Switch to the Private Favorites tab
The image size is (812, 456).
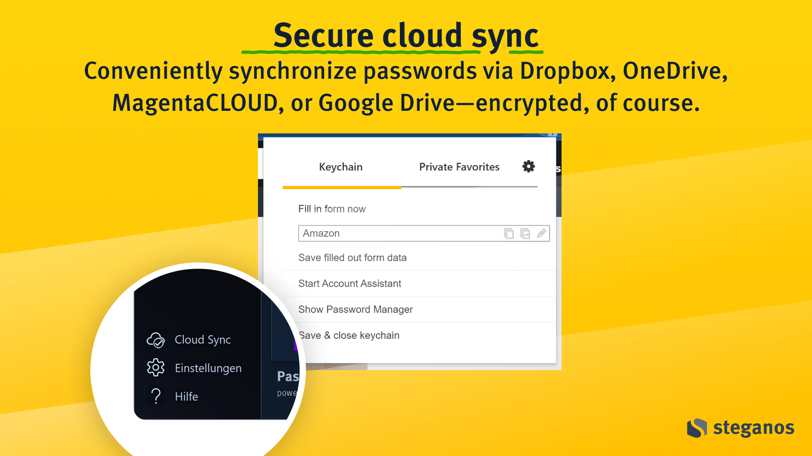459,167
